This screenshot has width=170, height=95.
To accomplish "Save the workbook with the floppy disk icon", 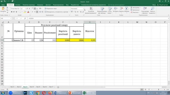I will (x=2, y=1).
